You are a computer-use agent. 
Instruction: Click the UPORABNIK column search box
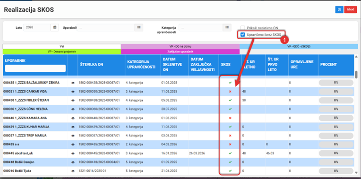tap(35, 68)
